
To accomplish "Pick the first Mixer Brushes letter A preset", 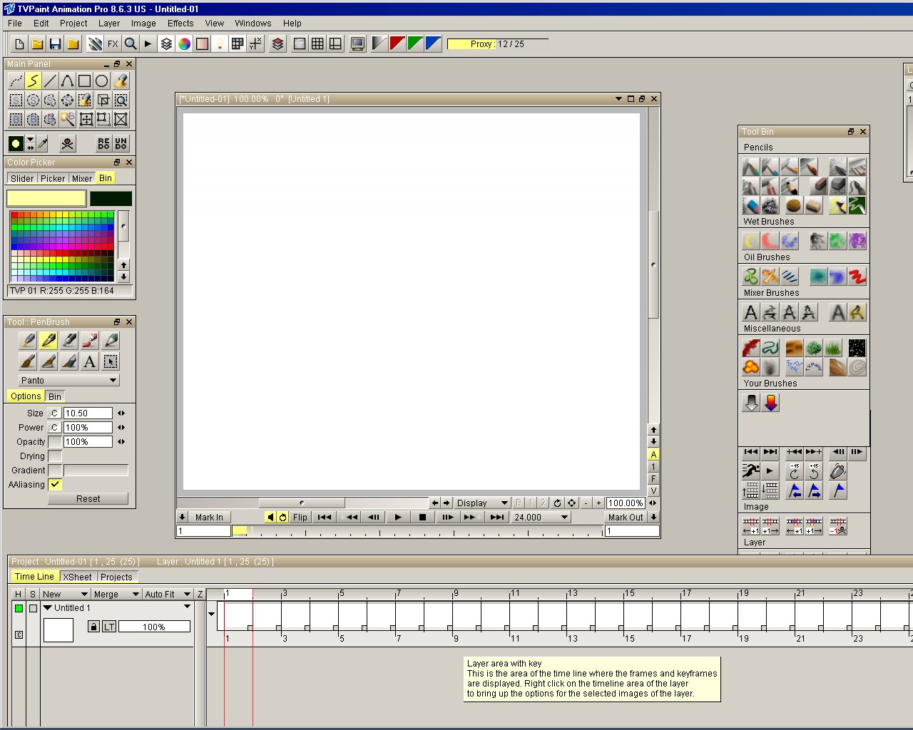I will (x=750, y=312).
